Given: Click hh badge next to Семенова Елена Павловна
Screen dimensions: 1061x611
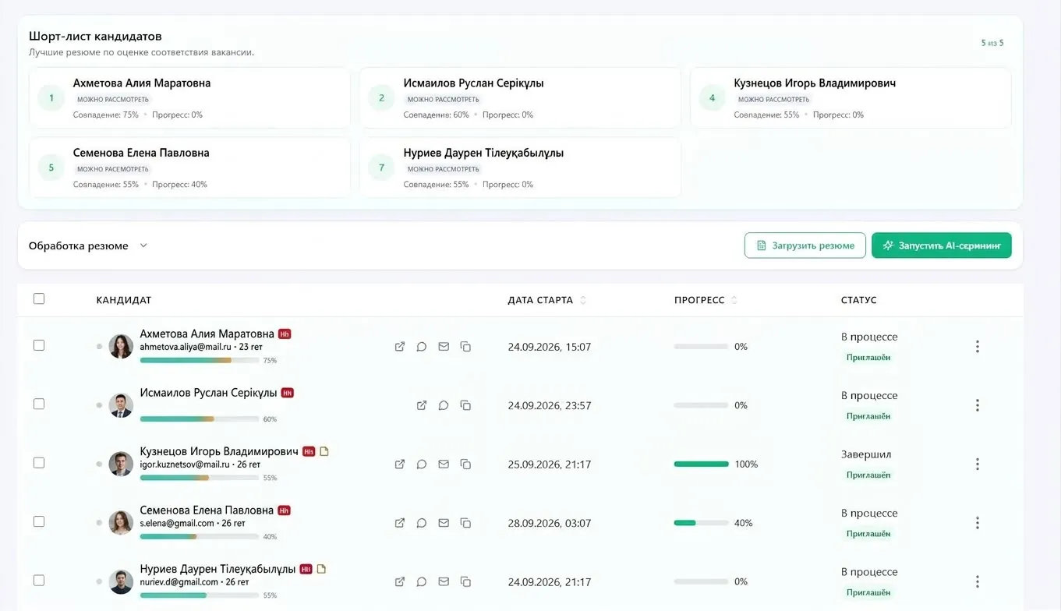Looking at the screenshot, I should click(285, 510).
